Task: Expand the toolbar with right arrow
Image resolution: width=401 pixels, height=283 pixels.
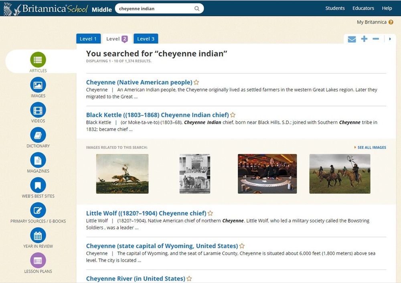Action: click(x=390, y=39)
